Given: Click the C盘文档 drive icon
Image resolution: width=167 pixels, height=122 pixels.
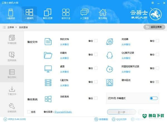Looking at the screenshot, I should (x=48, y=82).
